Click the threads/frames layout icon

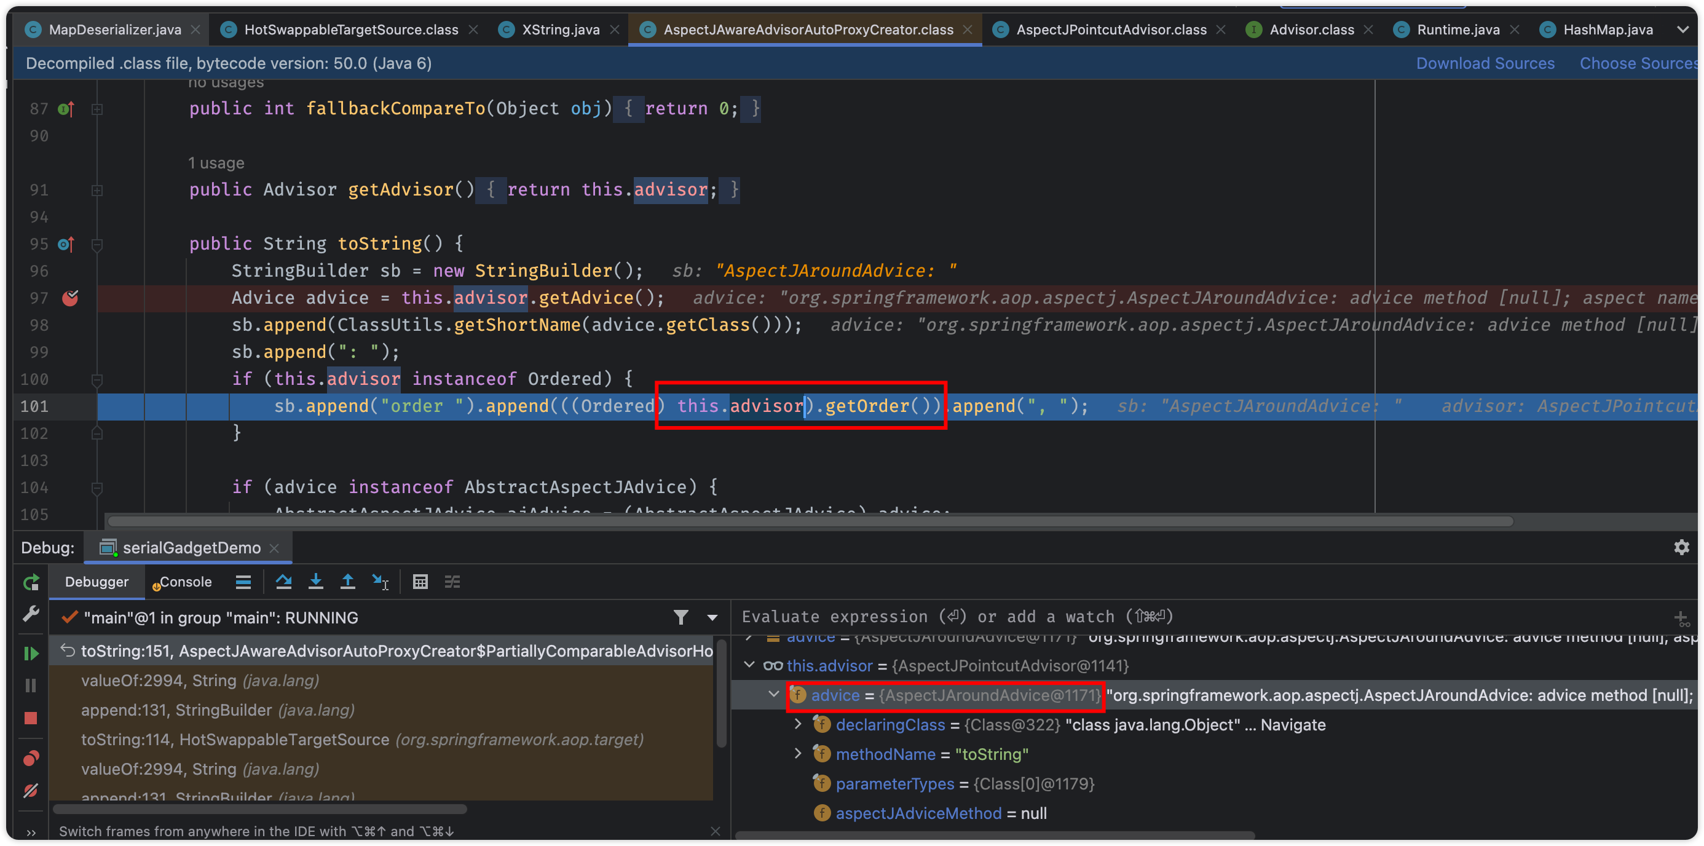click(243, 582)
